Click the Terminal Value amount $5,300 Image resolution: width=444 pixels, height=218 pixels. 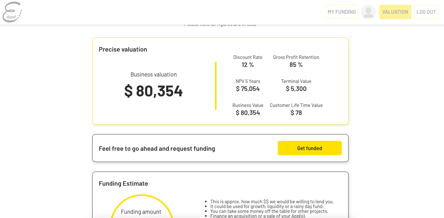pos(296,89)
